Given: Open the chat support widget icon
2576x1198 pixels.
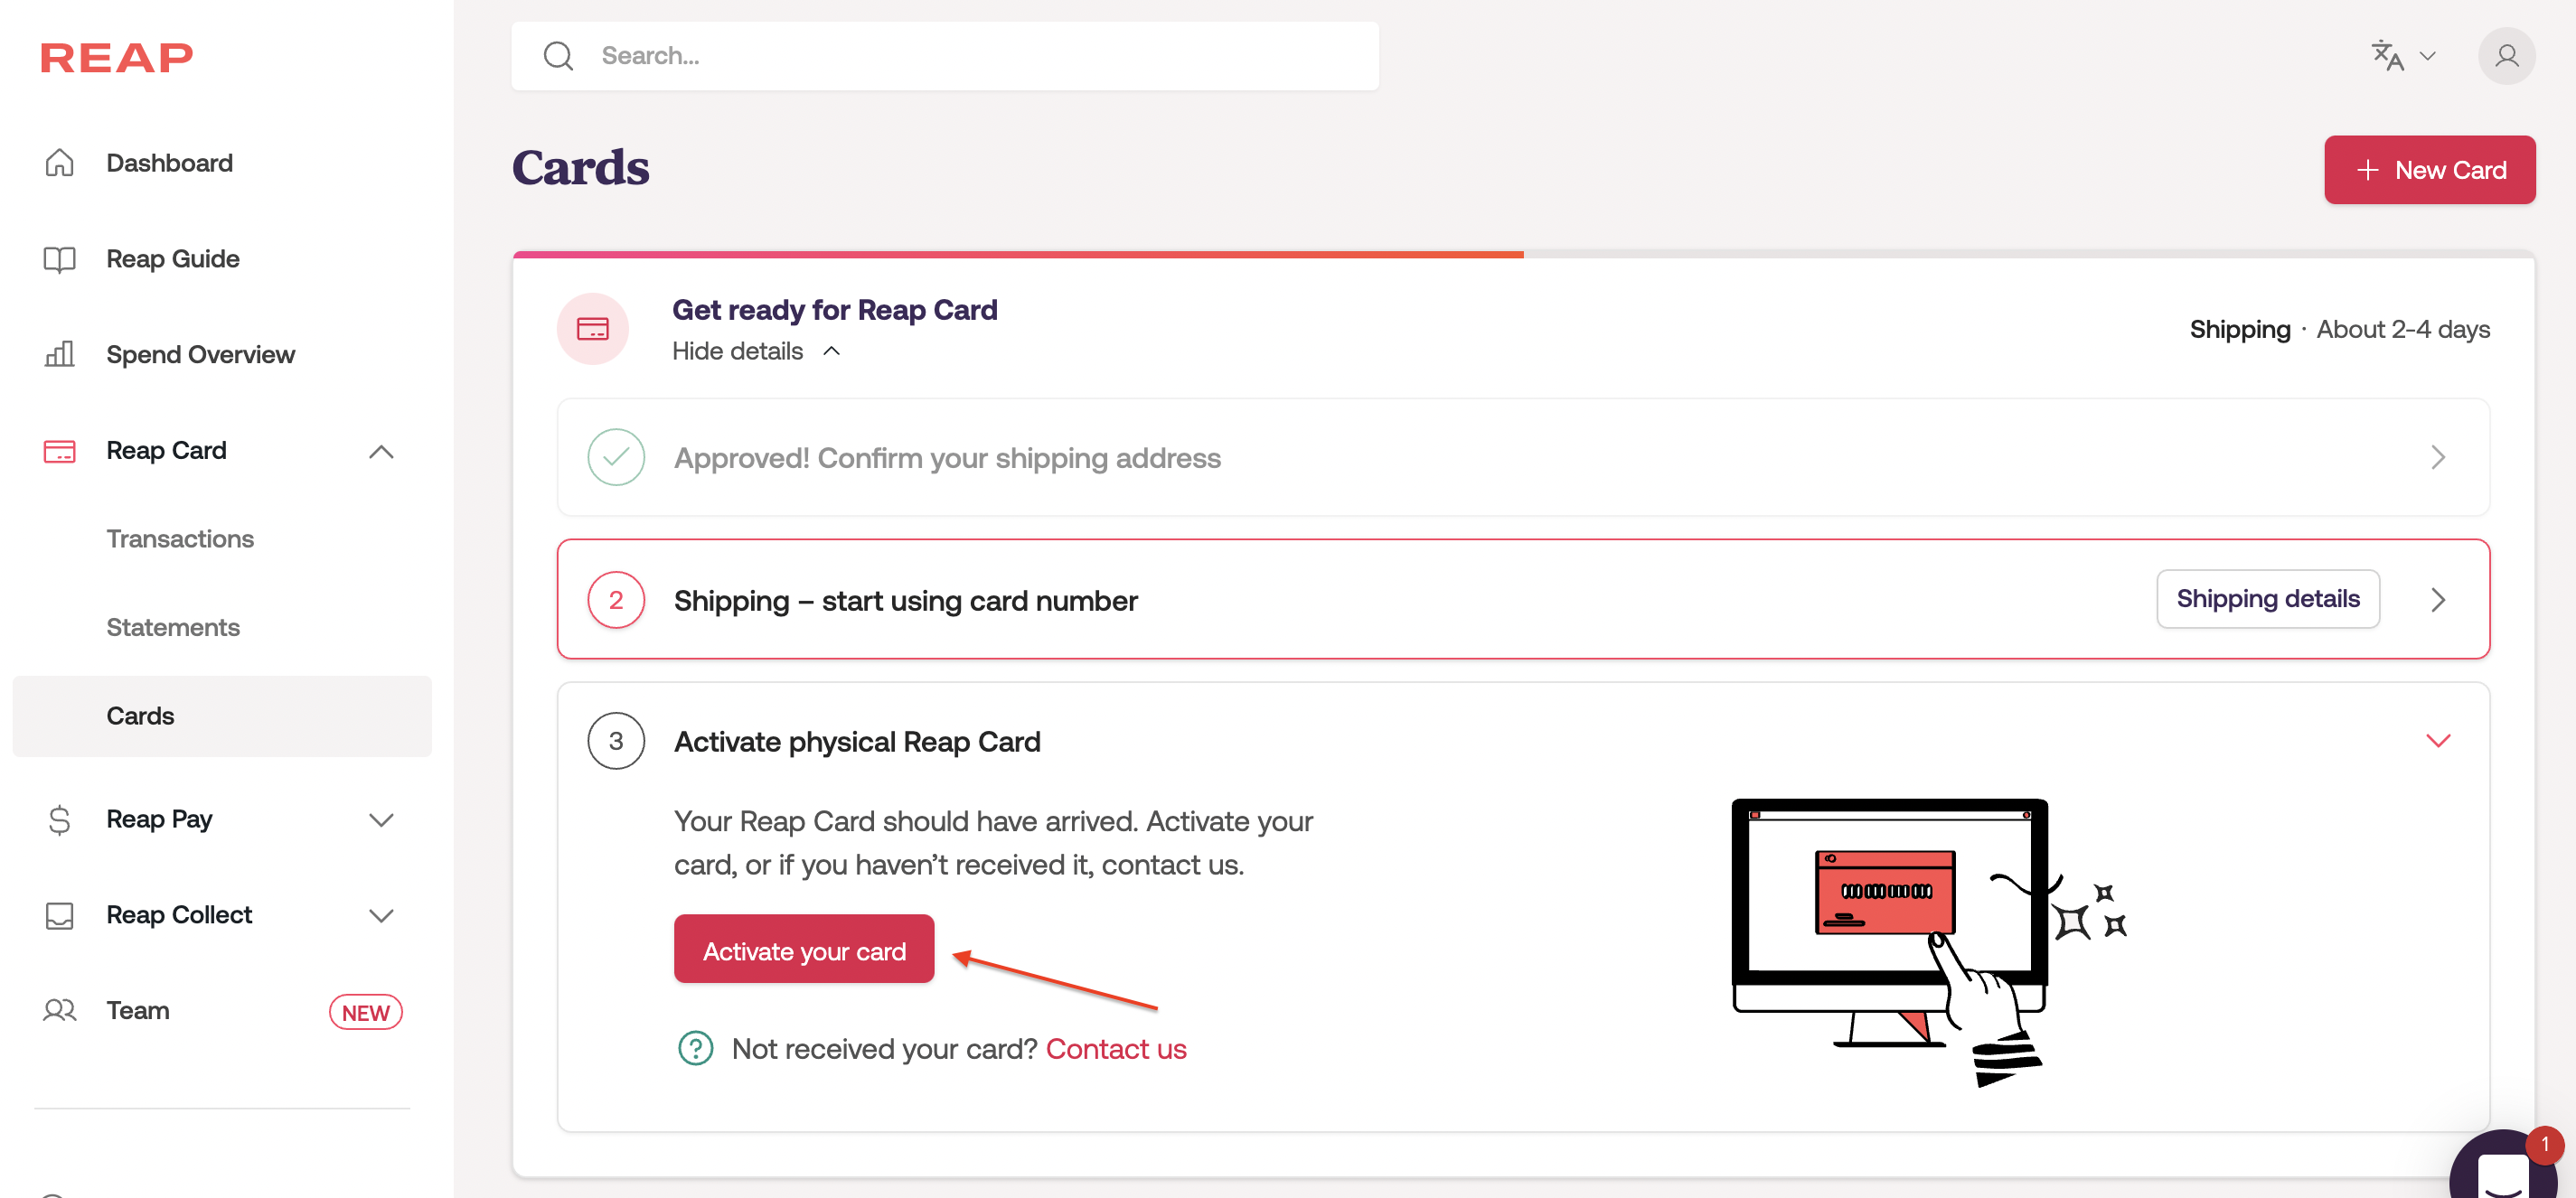Looking at the screenshot, I should 2502,1169.
